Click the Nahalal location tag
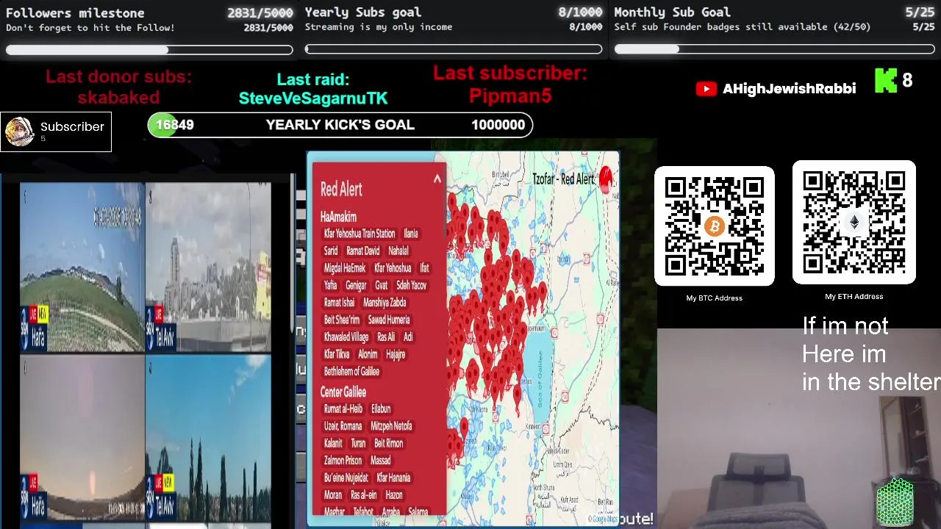This screenshot has width=941, height=529. (398, 251)
